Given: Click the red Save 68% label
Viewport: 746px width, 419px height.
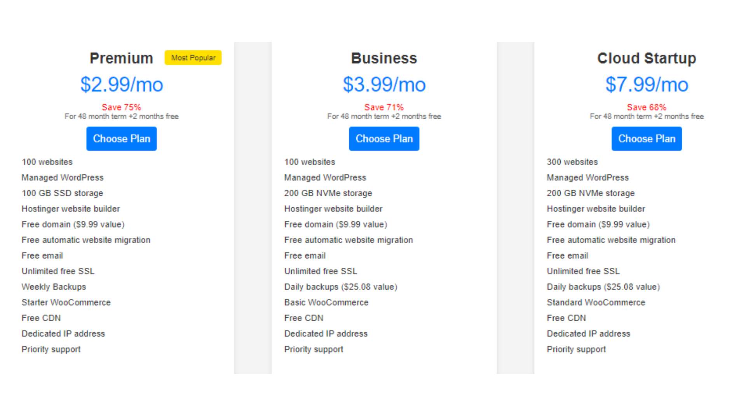Looking at the screenshot, I should pos(647,107).
